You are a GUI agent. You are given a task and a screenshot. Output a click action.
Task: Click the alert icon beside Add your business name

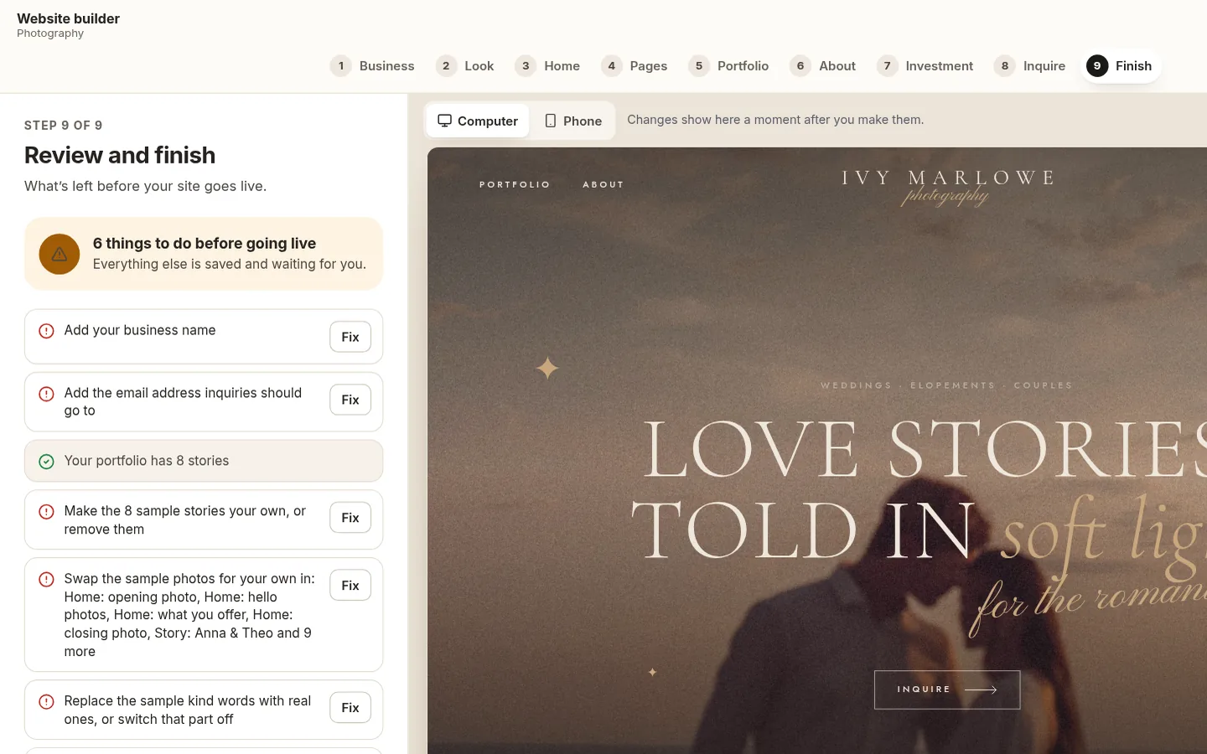pyautogui.click(x=47, y=331)
